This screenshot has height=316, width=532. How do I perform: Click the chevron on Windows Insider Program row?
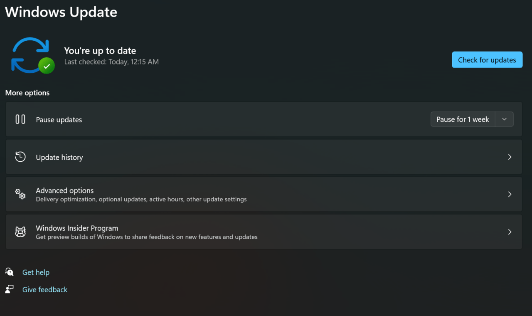click(x=510, y=232)
